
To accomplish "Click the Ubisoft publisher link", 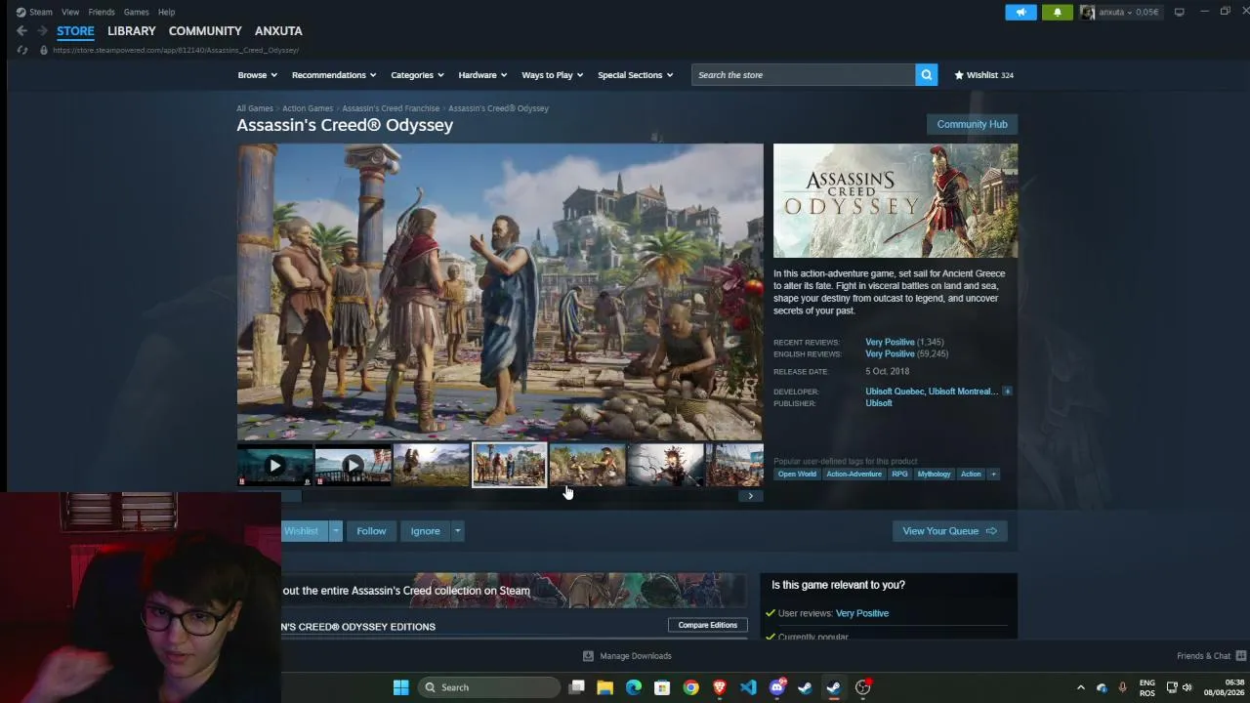I will 878,403.
